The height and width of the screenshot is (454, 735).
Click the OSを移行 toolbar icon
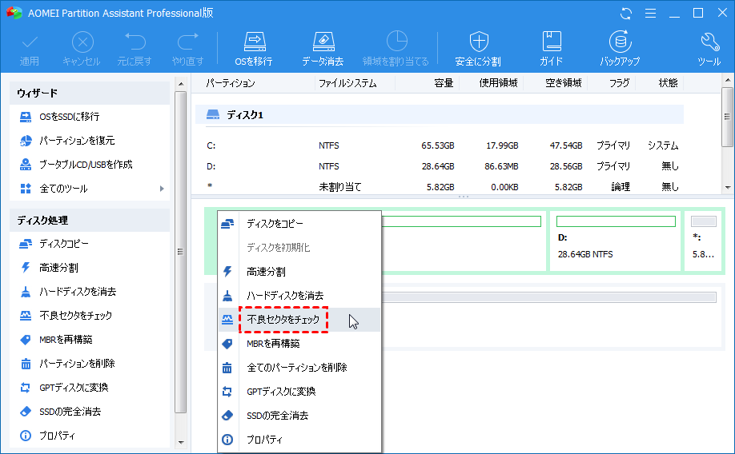254,49
